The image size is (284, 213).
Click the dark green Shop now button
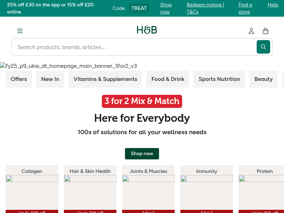pyautogui.click(x=142, y=154)
